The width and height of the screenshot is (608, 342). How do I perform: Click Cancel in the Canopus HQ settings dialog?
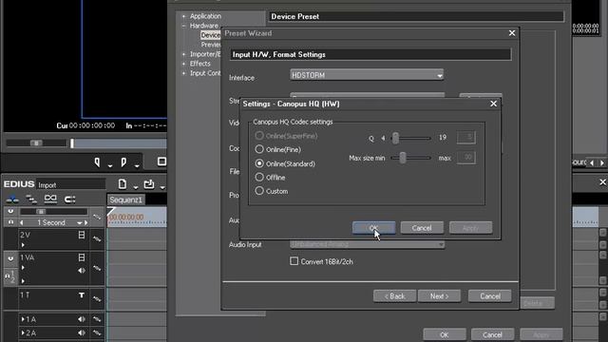coord(422,228)
